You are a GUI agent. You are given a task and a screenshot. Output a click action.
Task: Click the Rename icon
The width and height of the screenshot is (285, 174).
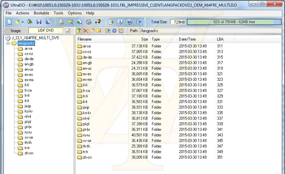[x=98, y=31]
